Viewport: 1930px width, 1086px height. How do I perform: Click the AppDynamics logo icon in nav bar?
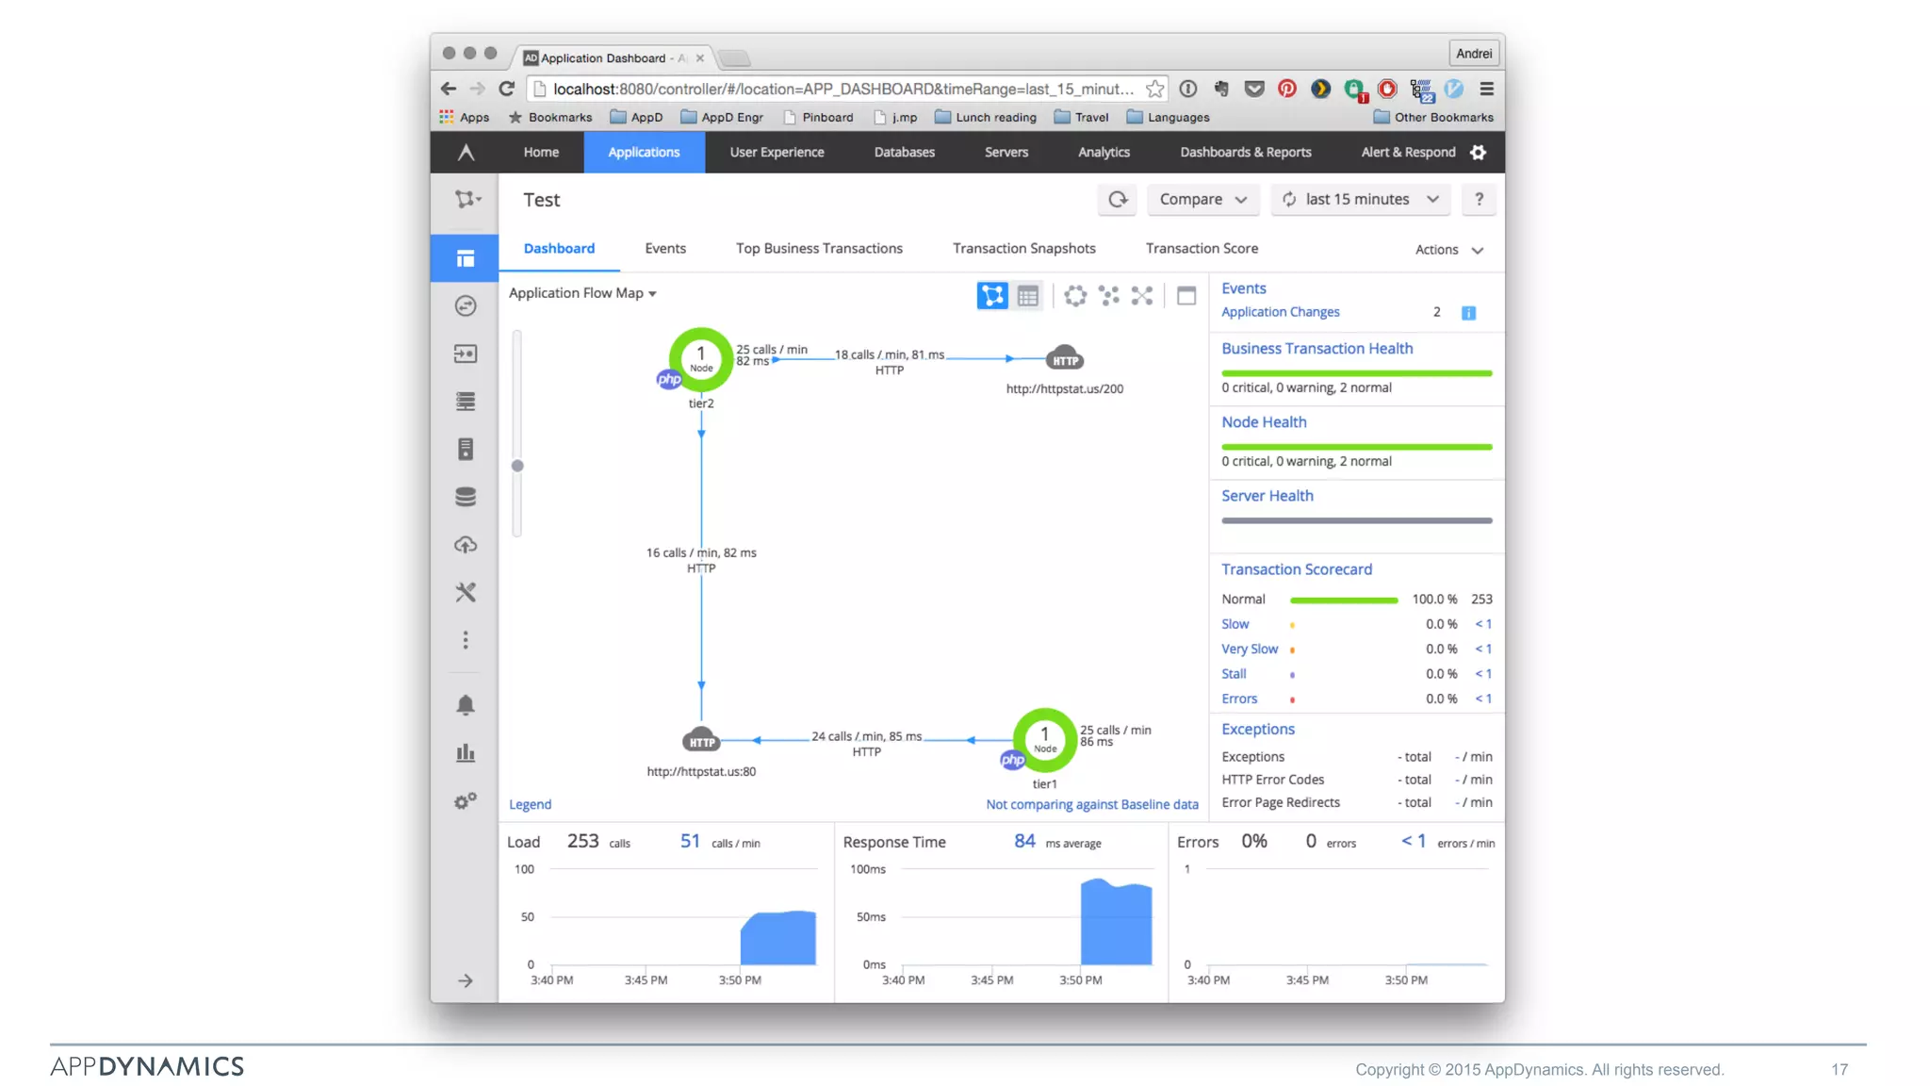(x=466, y=152)
